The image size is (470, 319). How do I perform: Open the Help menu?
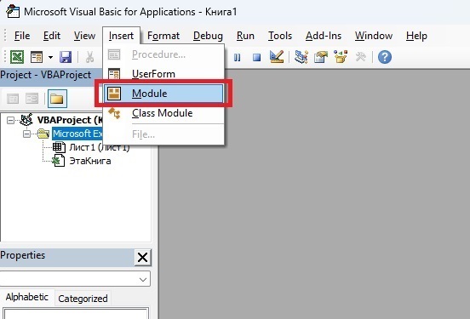[416, 36]
